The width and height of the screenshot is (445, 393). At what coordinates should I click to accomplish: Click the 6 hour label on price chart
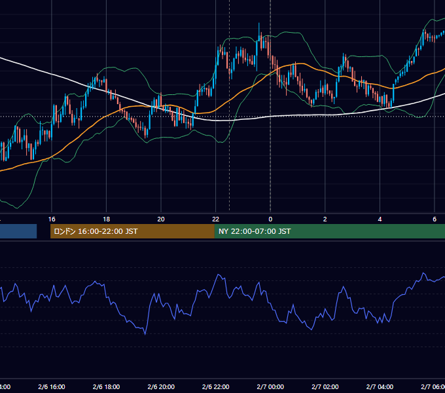click(x=435, y=219)
